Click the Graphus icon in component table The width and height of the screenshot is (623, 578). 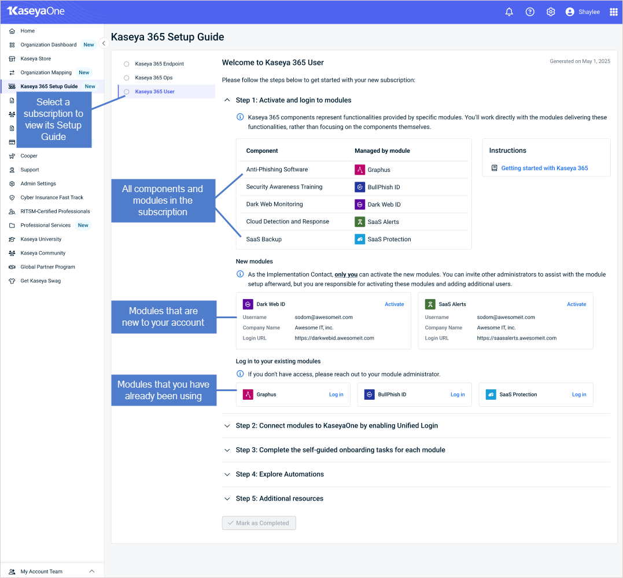point(360,170)
